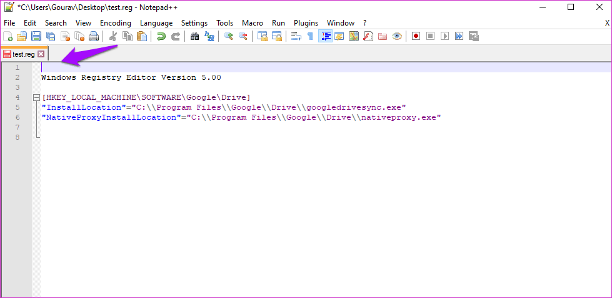The image size is (612, 298).
Task: Click the Zoom In magnifier icon
Action: pos(229,36)
